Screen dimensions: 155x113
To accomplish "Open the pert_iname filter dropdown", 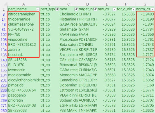I will pos(38,9).
